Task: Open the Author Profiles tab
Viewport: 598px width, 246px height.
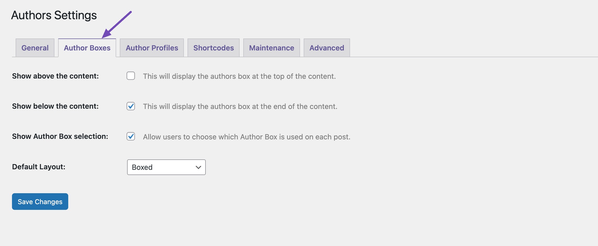Action: [152, 48]
